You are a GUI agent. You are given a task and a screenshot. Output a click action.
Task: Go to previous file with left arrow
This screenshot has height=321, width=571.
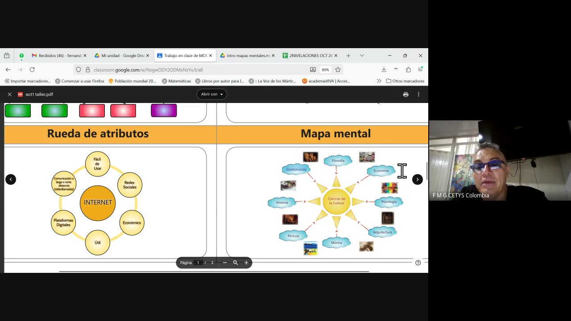point(11,179)
